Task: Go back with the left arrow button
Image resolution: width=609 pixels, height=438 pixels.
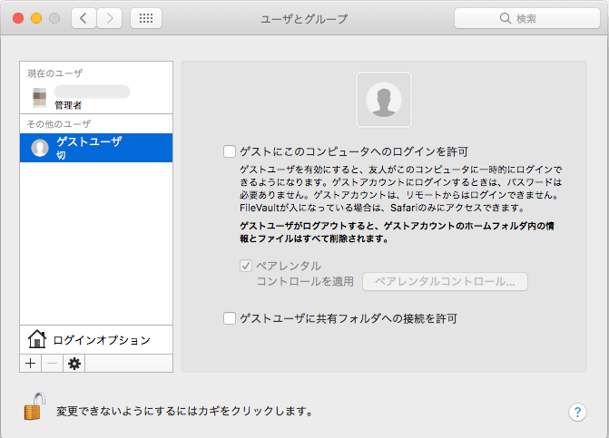Action: 83,18
